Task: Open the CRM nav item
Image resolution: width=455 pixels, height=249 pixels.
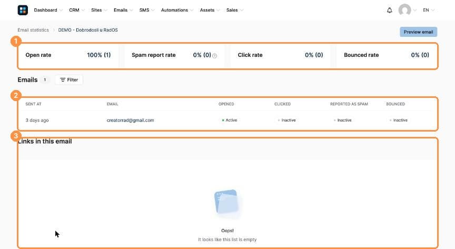Action: pyautogui.click(x=74, y=10)
